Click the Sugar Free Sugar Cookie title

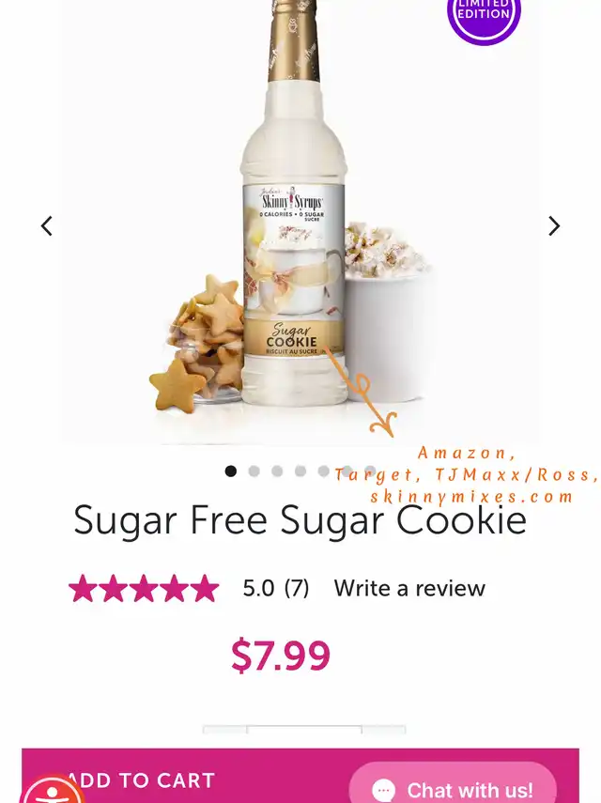[x=300, y=520]
